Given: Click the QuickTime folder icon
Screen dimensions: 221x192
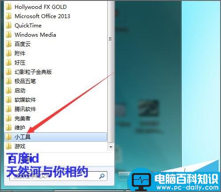Looking at the screenshot, I should pos(8,25).
